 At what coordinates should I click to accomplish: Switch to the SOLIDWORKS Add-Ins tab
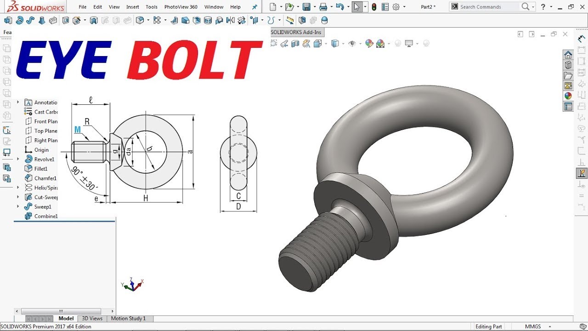pyautogui.click(x=296, y=32)
